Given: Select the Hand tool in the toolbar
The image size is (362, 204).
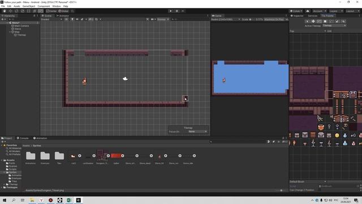Looking at the screenshot, I should tap(5, 11).
